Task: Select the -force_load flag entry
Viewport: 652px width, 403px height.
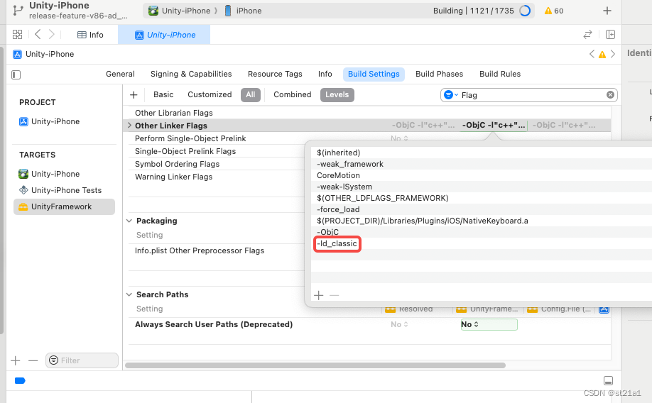Action: (x=338, y=209)
